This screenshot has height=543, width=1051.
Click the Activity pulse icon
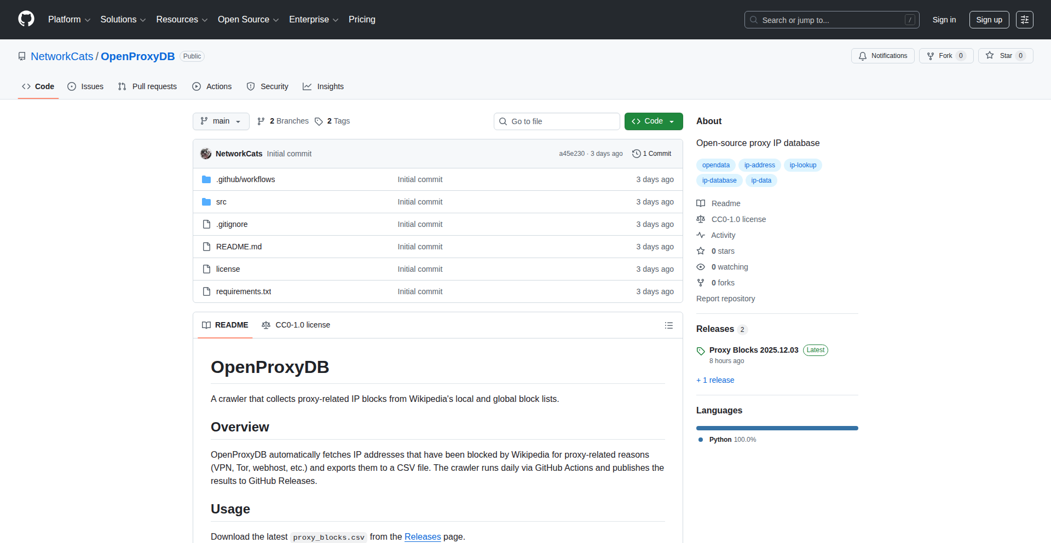coord(701,235)
